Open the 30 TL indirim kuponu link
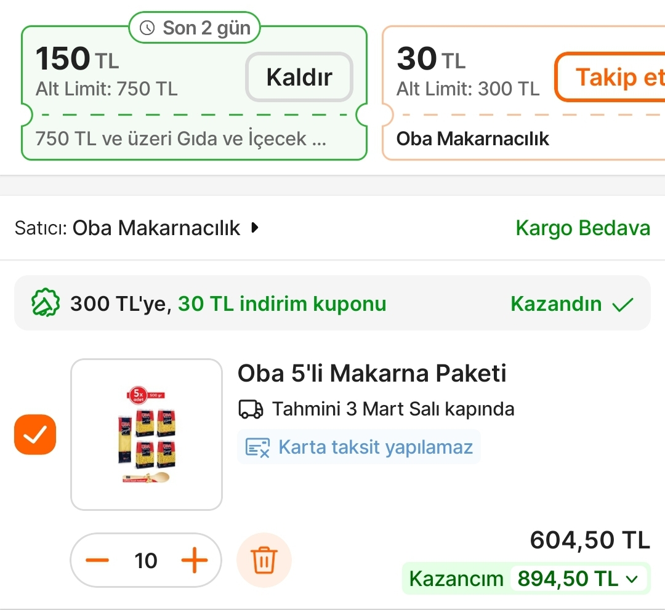Screen dimensions: 665x610 coord(281,303)
